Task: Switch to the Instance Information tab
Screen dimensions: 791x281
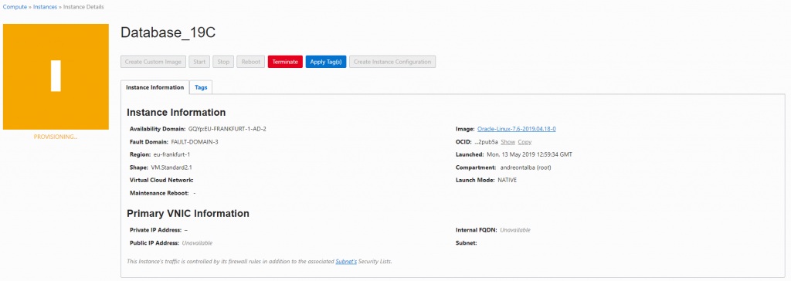Action: [x=154, y=87]
